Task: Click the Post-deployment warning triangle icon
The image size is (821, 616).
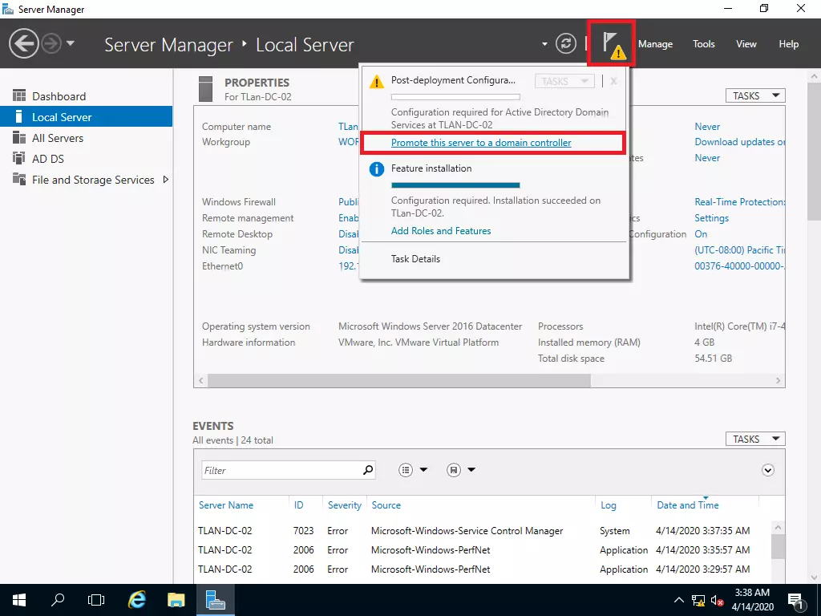Action: pyautogui.click(x=377, y=82)
